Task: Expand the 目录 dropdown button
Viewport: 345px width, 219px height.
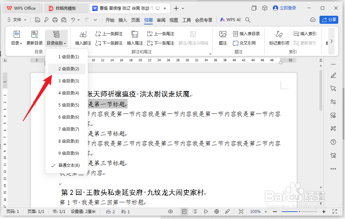Action: [17, 38]
